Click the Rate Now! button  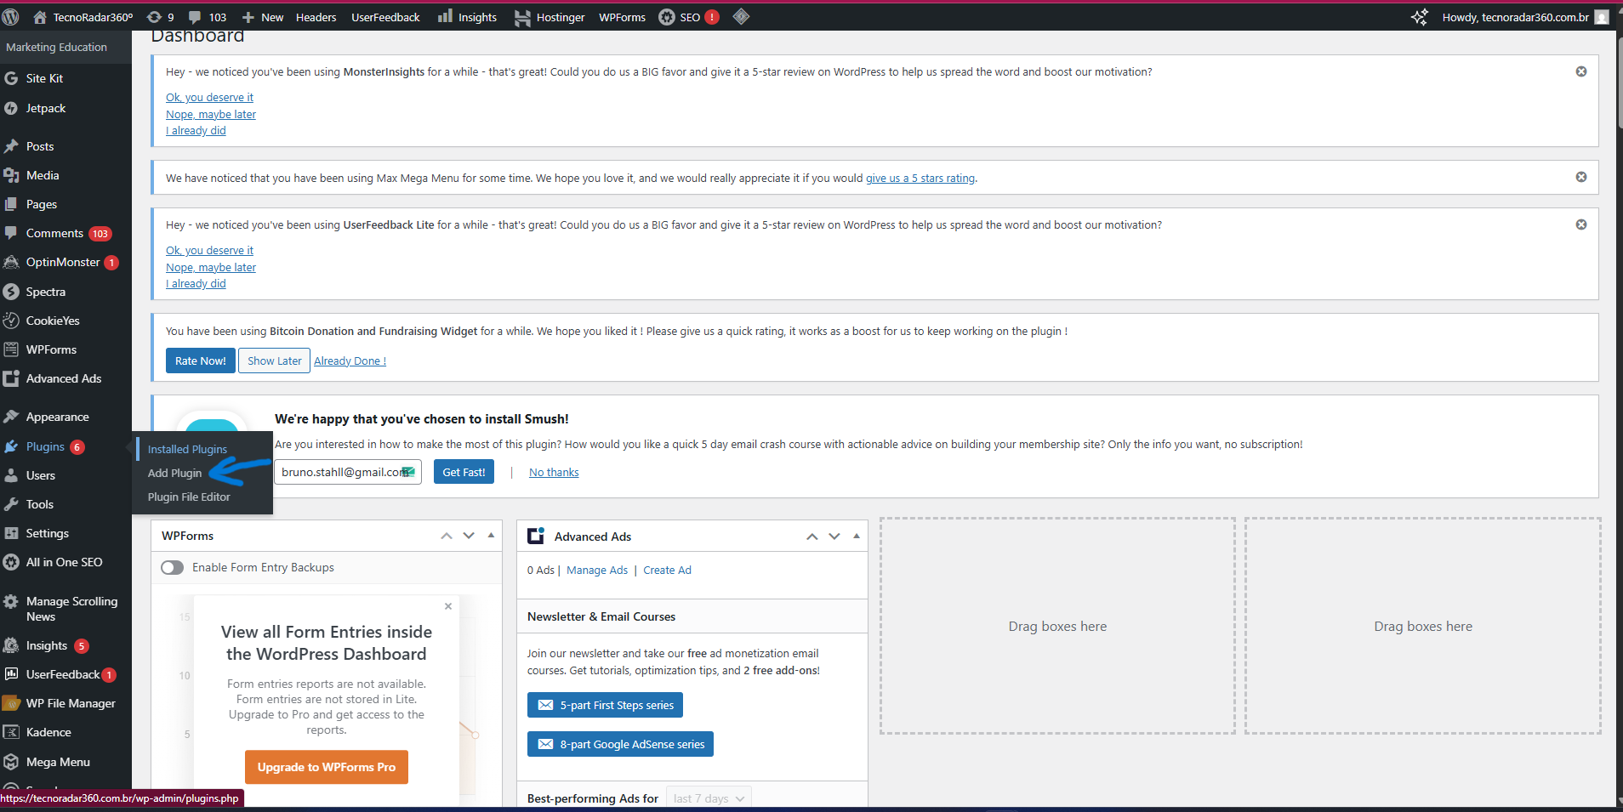click(200, 361)
